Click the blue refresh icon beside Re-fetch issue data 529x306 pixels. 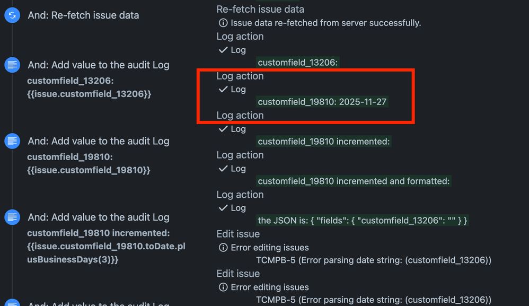[x=12, y=15]
